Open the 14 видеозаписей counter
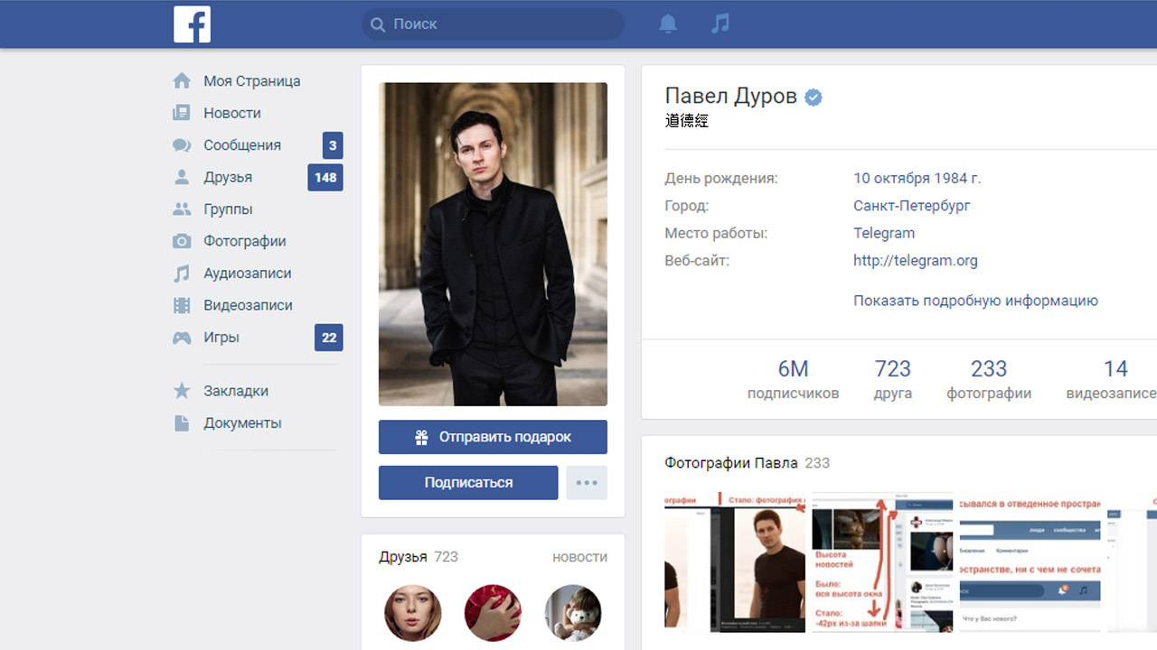 1112,379
